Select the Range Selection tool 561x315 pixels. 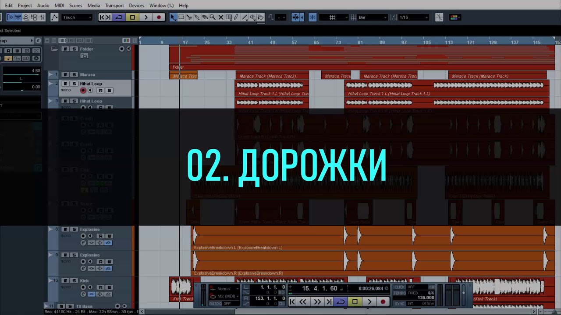(181, 17)
